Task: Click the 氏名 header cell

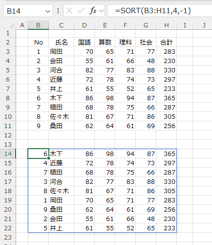Action: pos(61,43)
